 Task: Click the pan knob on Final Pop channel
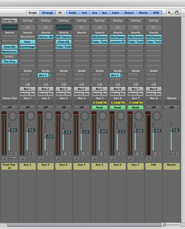(12, 116)
